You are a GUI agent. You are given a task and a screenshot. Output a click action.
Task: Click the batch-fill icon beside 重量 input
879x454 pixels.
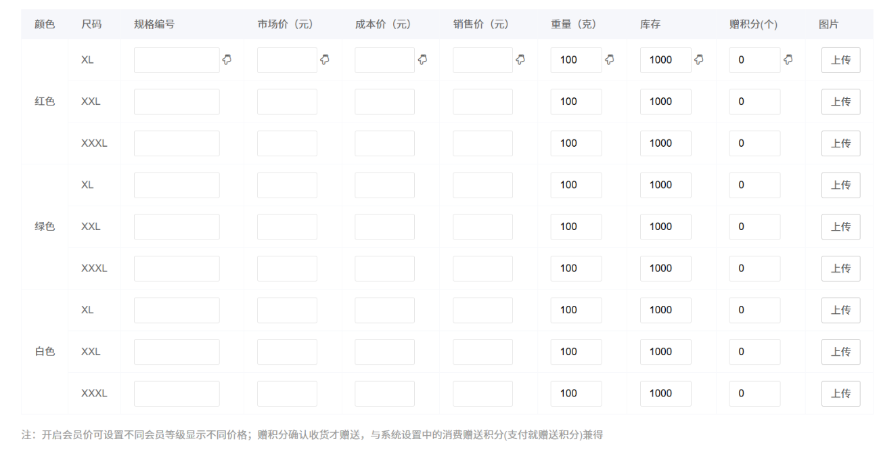[x=610, y=60]
